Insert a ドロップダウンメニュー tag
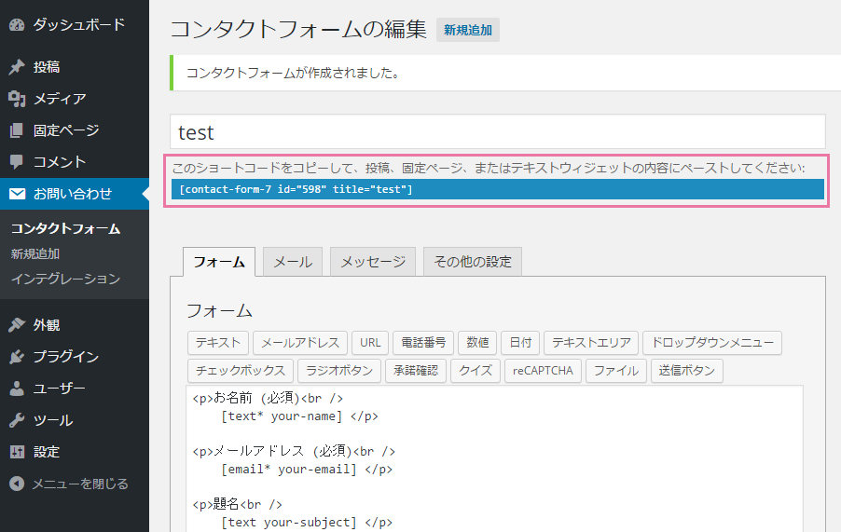The image size is (841, 532). (x=712, y=343)
